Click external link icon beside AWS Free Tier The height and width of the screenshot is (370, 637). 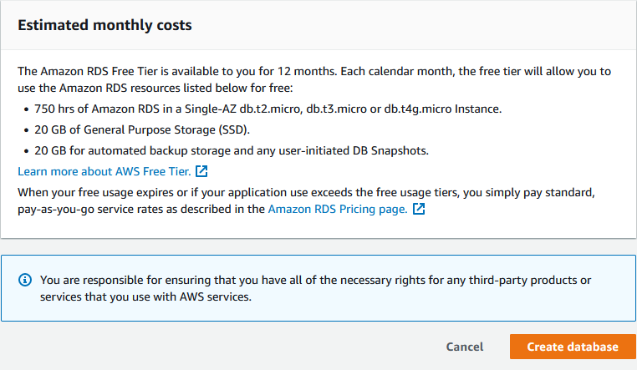point(201,172)
